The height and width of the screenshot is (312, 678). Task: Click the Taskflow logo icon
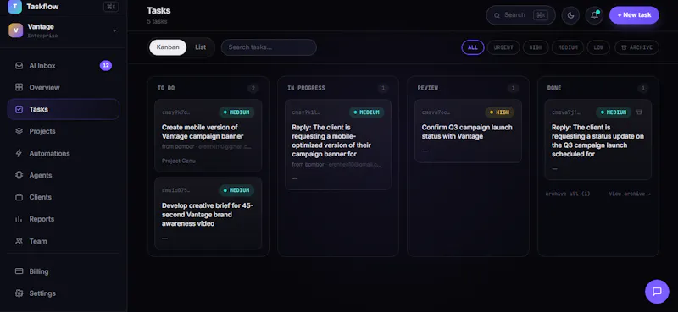(x=14, y=7)
